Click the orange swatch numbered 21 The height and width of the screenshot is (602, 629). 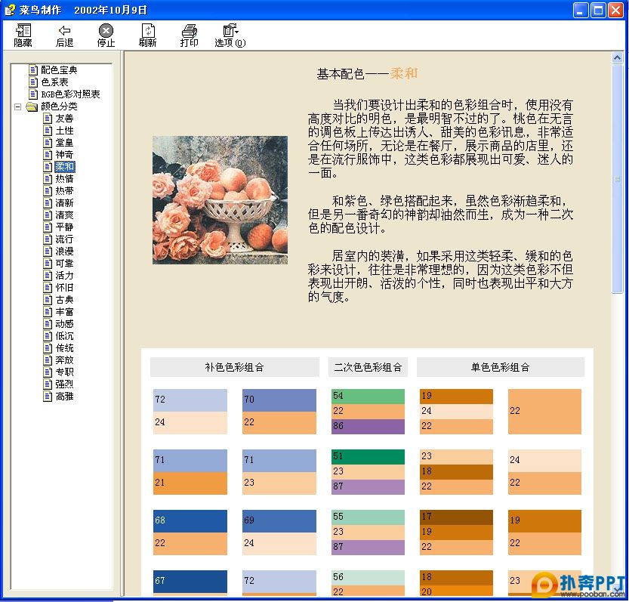190,483
